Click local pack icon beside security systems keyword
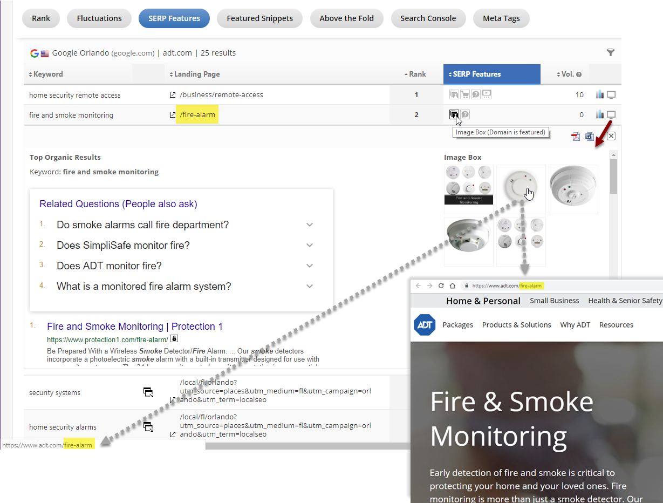The image size is (663, 503). pos(148,392)
